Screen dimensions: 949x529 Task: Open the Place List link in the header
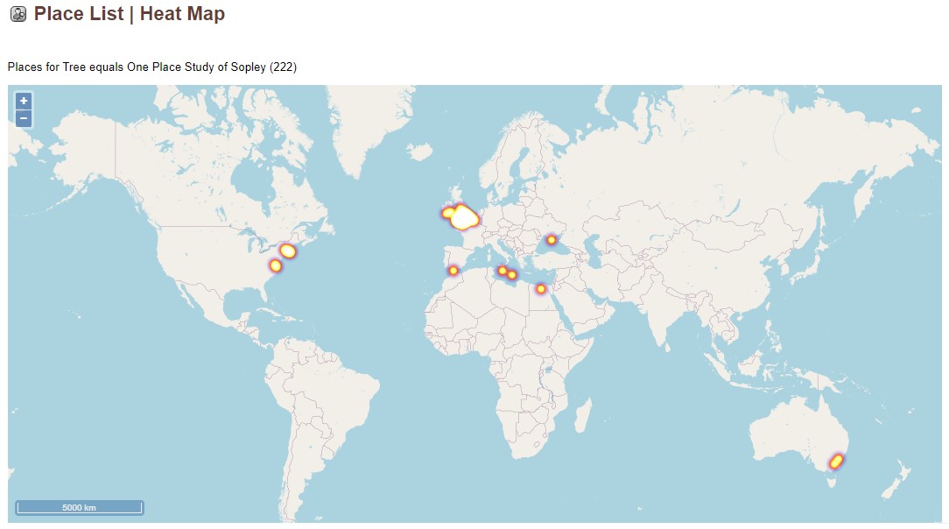click(81, 14)
